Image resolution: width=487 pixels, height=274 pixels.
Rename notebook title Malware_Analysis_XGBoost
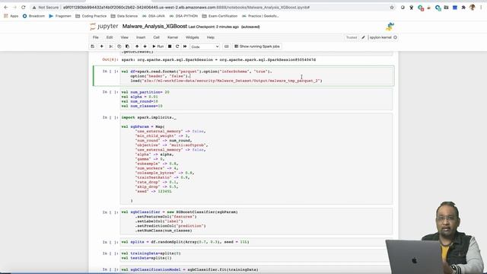(x=154, y=27)
